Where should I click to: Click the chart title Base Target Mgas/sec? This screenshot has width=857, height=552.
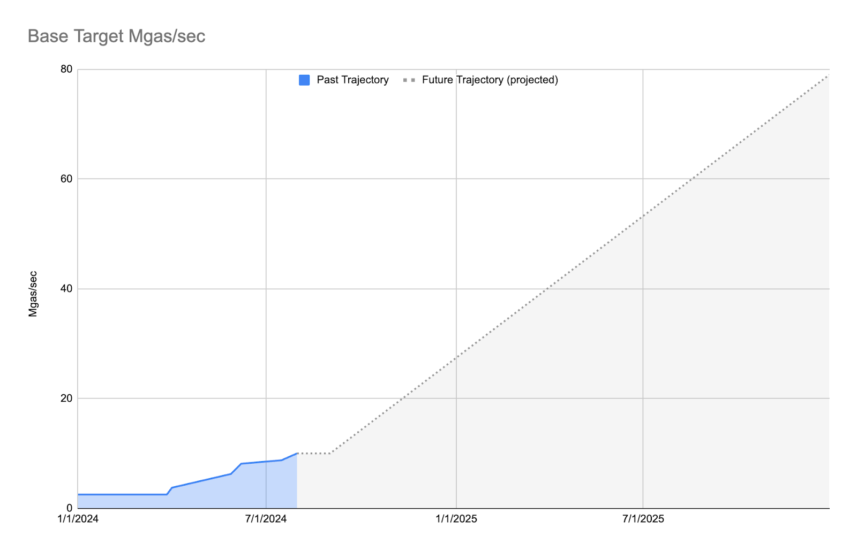coord(116,36)
